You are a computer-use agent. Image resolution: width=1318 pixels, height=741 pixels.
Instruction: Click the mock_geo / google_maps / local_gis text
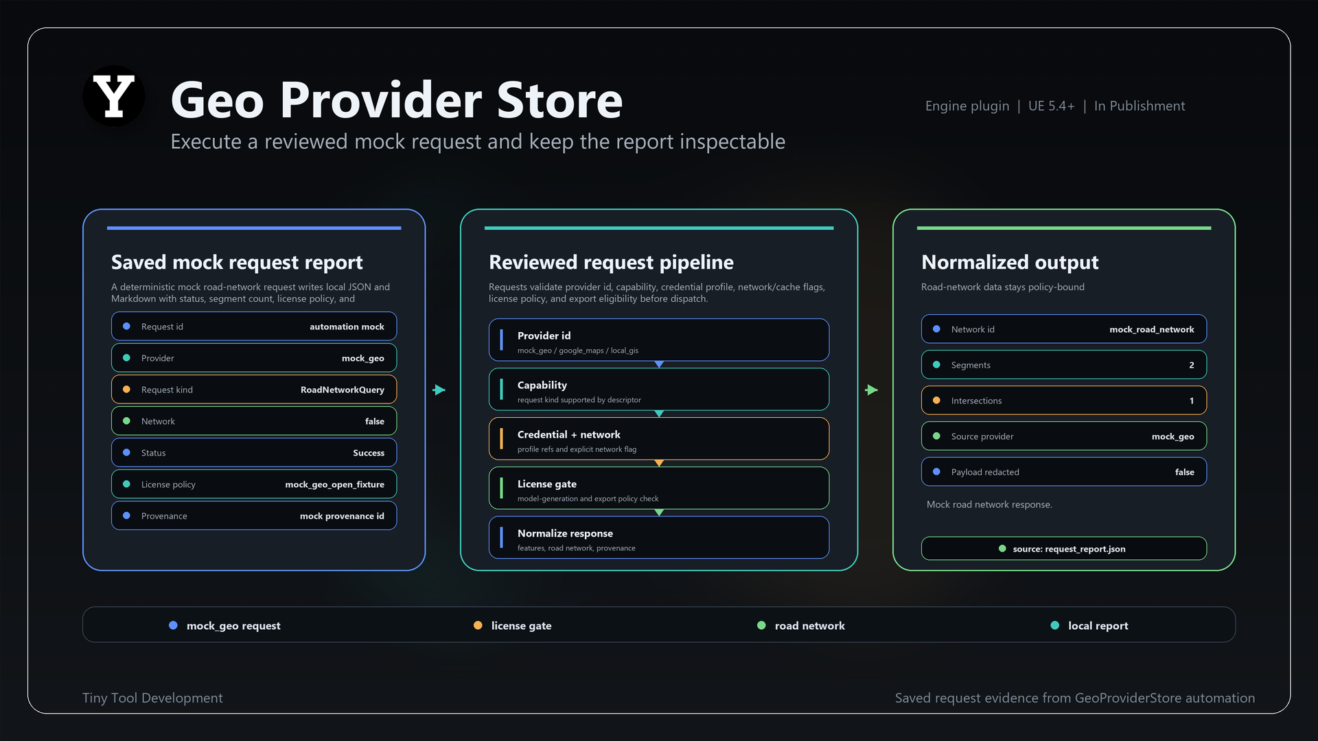[x=578, y=351]
